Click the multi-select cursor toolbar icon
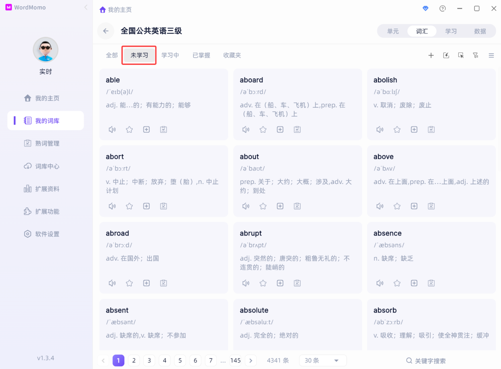501x369 pixels. [461, 55]
